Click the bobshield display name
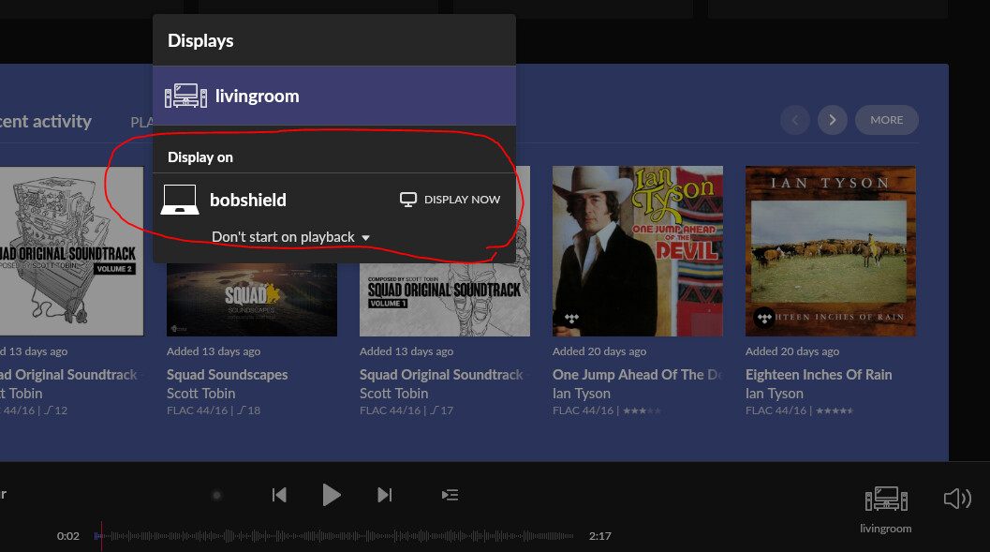 point(248,201)
